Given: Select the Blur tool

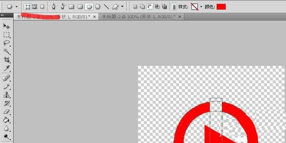Looking at the screenshot, I should [x=7, y=128].
